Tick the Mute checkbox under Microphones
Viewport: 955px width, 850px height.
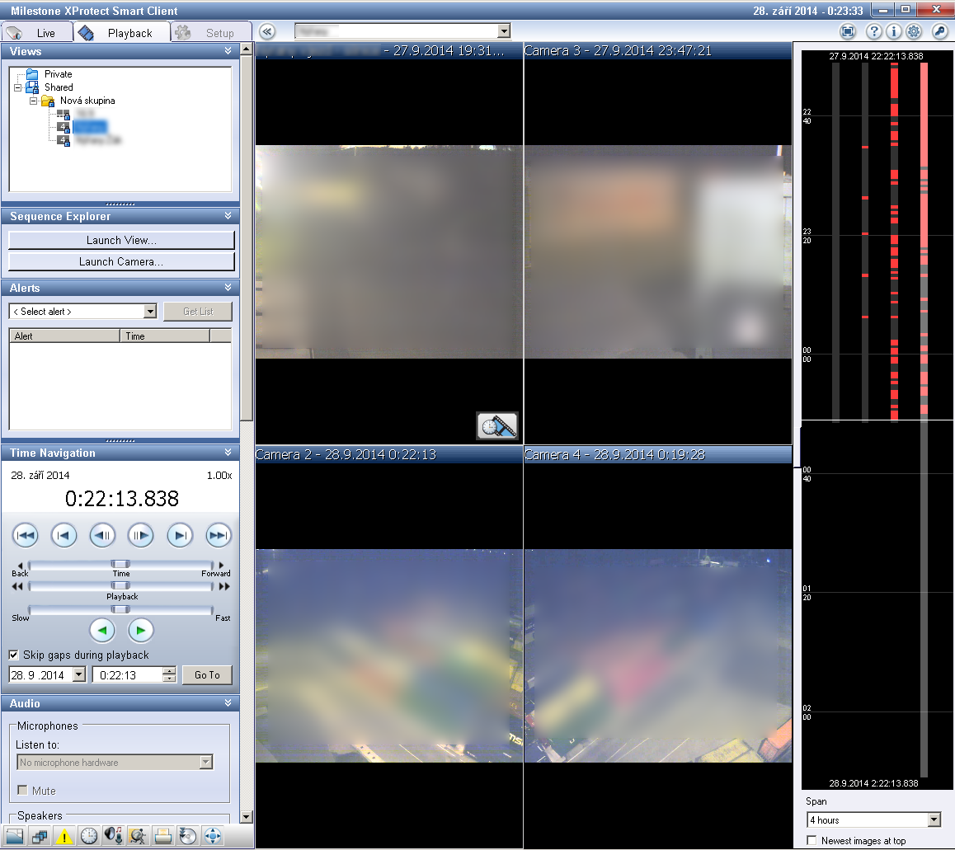[22, 791]
